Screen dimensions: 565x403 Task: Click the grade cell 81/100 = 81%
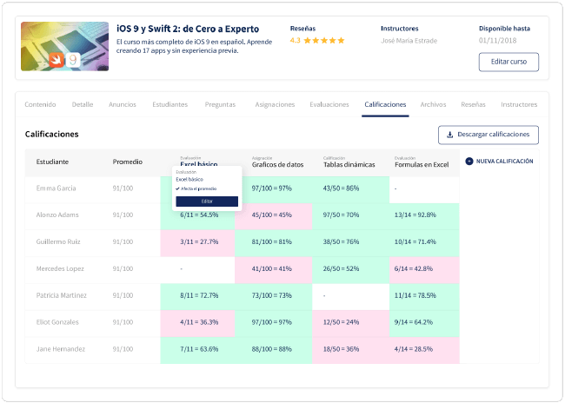click(x=274, y=241)
